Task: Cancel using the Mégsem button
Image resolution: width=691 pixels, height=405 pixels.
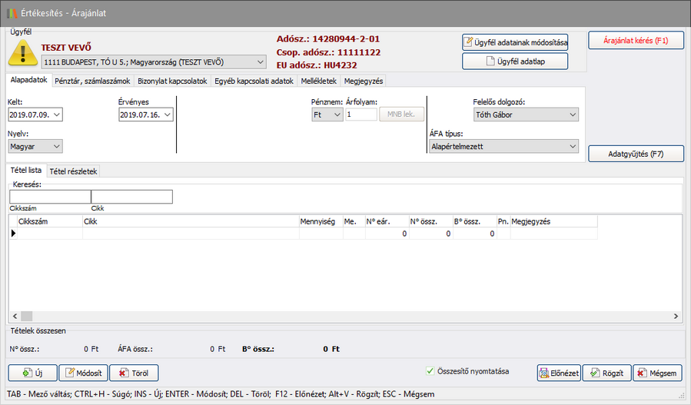Action: point(657,373)
